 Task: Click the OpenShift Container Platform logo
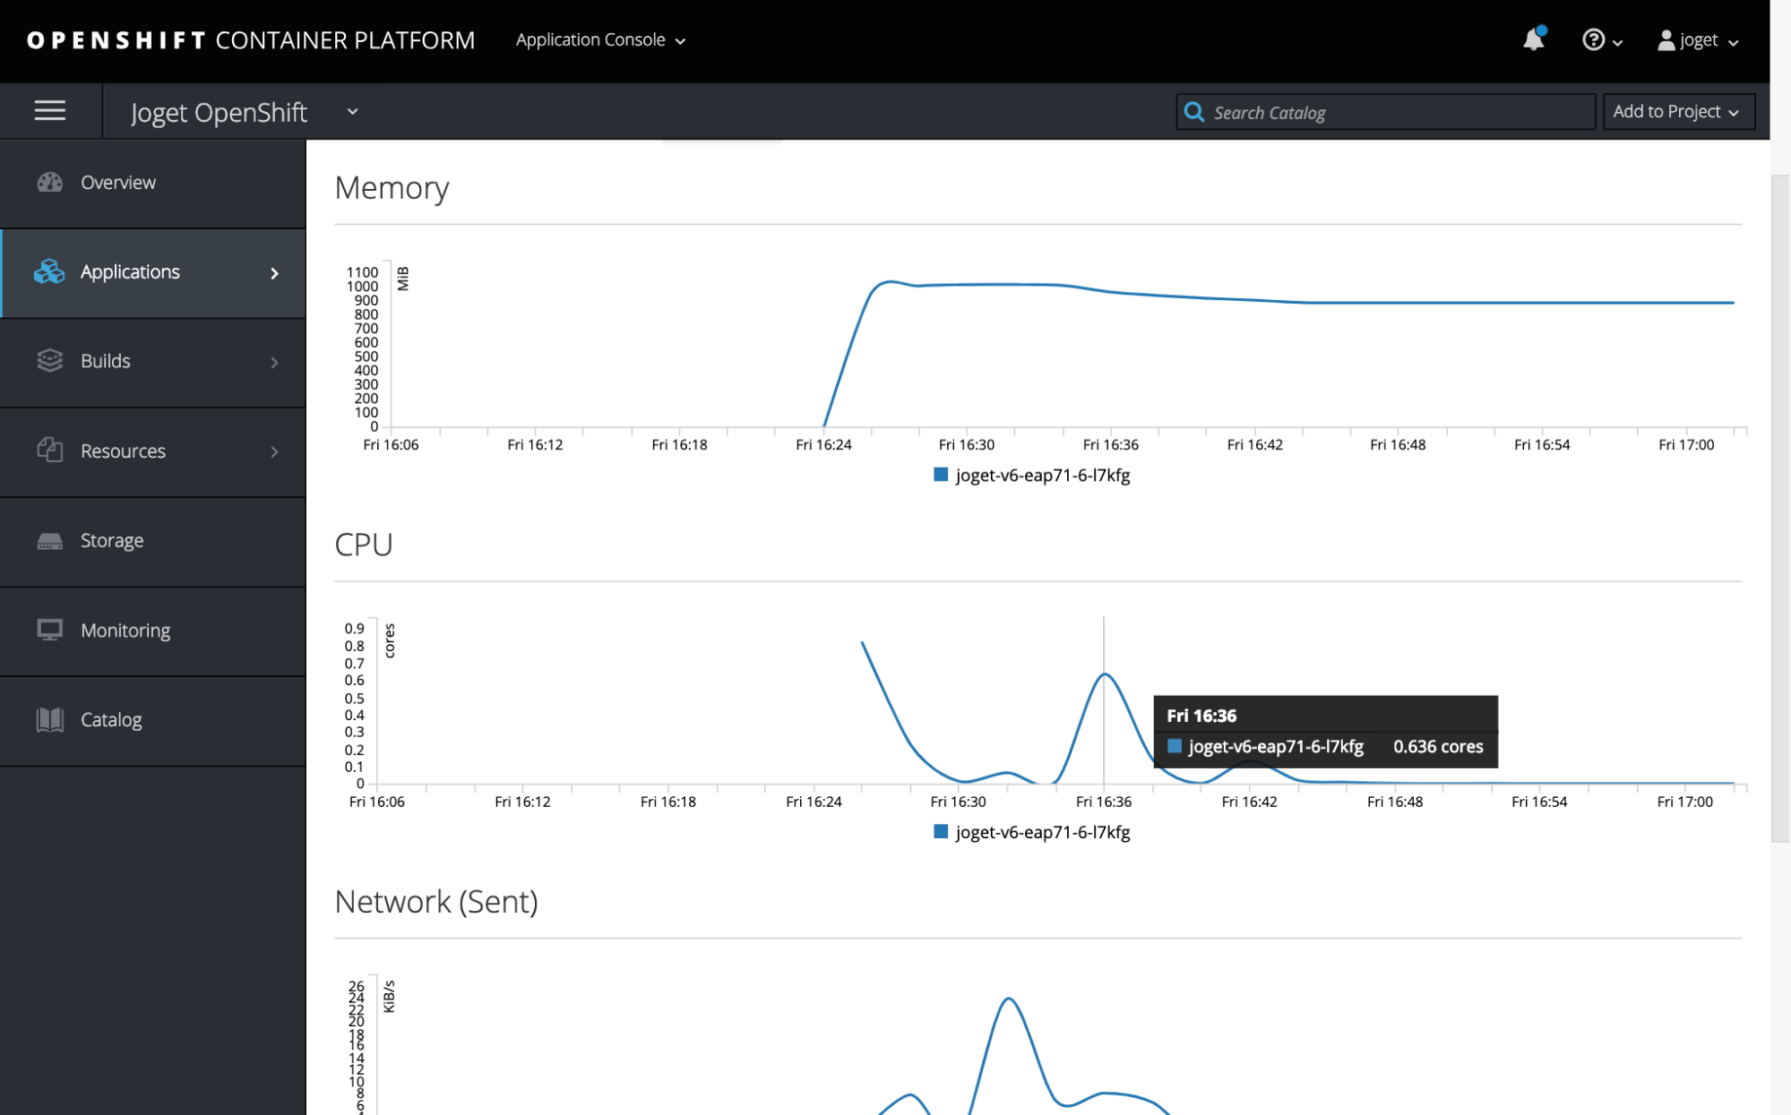click(251, 40)
